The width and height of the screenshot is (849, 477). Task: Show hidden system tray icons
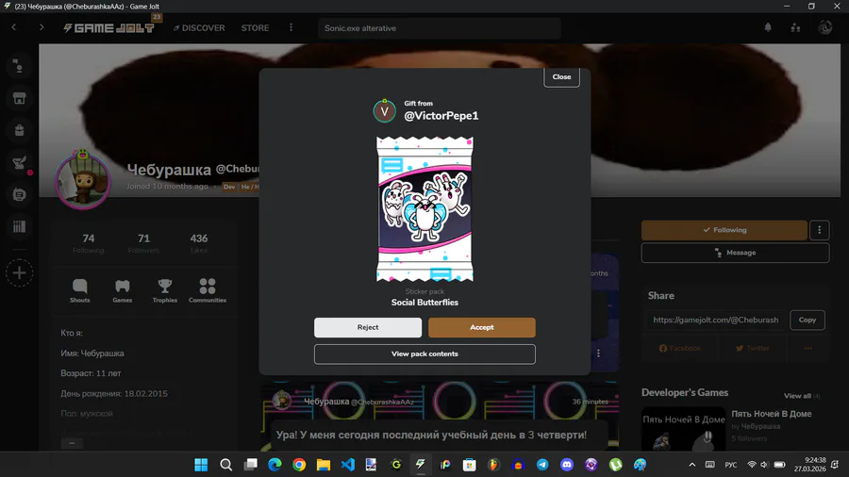pyautogui.click(x=692, y=465)
